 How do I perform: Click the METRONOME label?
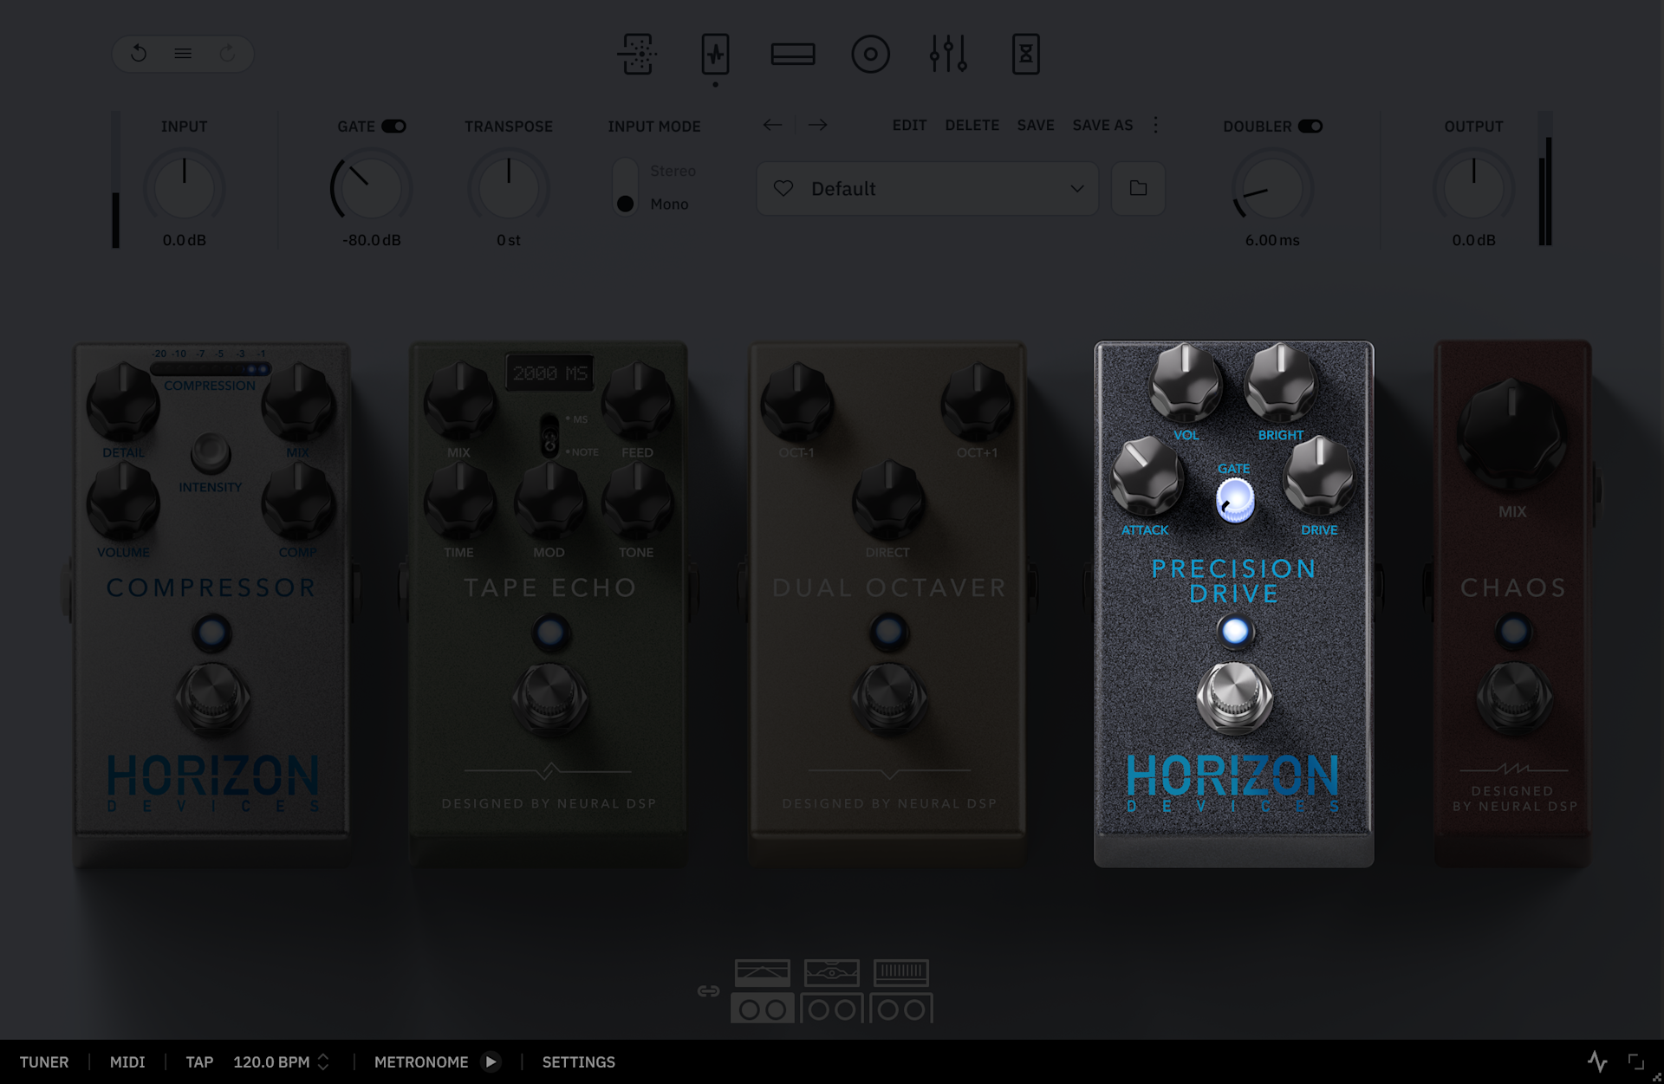click(x=421, y=1061)
